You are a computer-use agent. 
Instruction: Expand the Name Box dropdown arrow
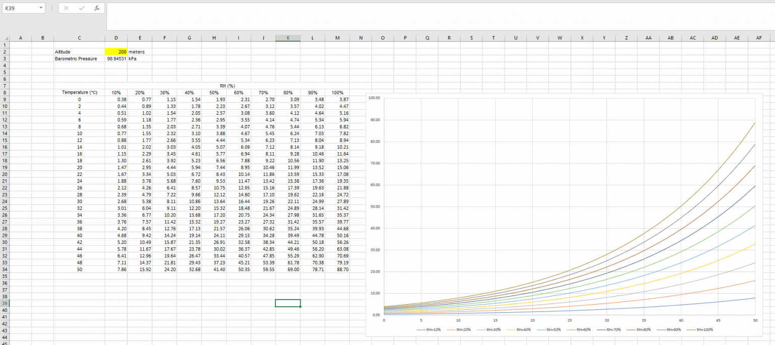coord(41,8)
